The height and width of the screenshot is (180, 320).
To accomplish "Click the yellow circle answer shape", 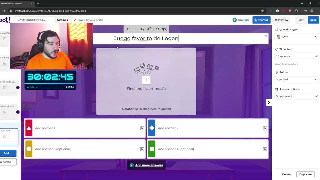I will pos(29,149).
